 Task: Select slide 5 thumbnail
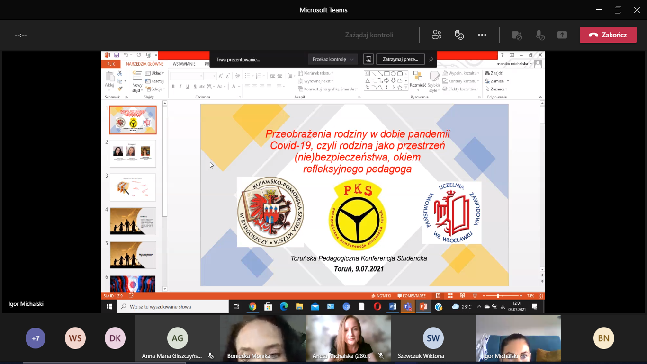(x=133, y=255)
